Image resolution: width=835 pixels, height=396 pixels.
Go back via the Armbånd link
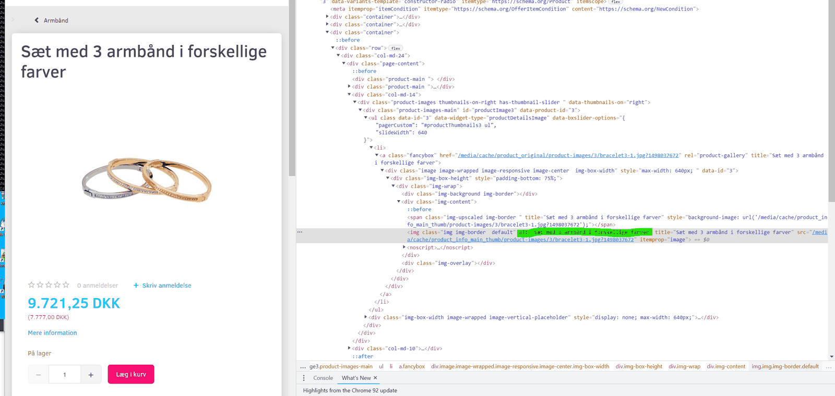tap(56, 20)
